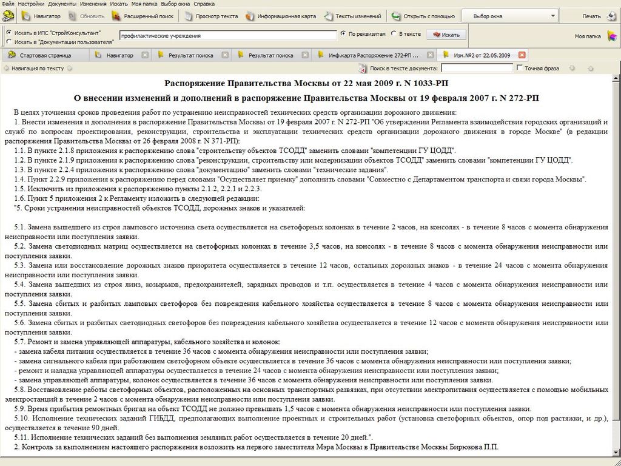Focus Поиск в тексте документа field
621x466 pixels.
coord(477,68)
